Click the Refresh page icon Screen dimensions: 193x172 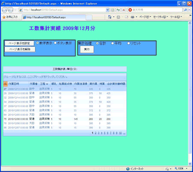tap(118, 10)
